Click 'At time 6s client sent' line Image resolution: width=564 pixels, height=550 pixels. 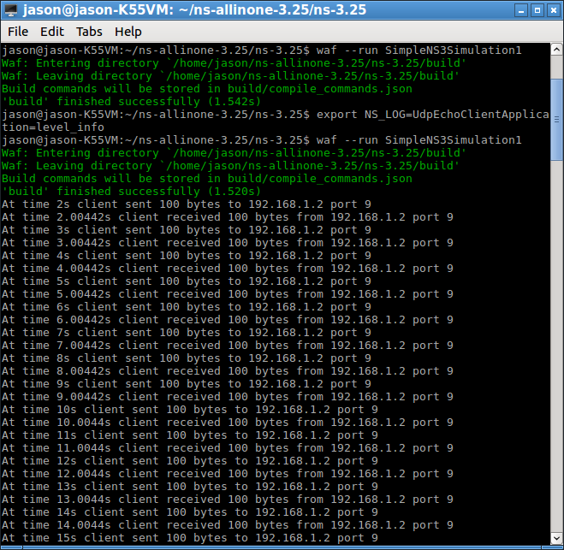tap(187, 306)
